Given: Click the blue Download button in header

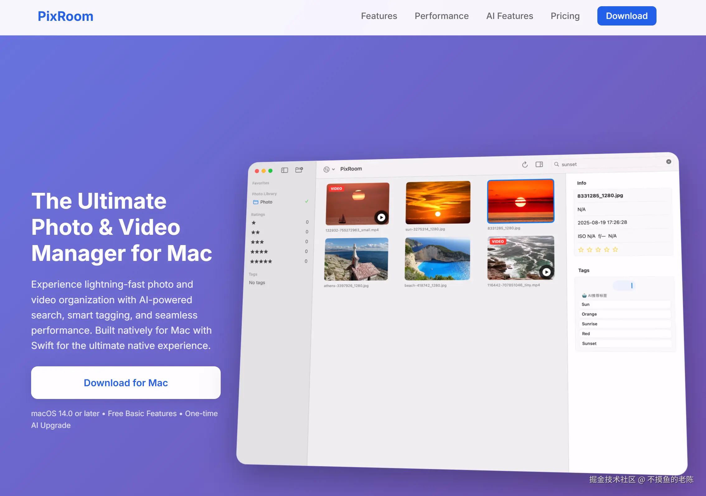Looking at the screenshot, I should coord(626,16).
